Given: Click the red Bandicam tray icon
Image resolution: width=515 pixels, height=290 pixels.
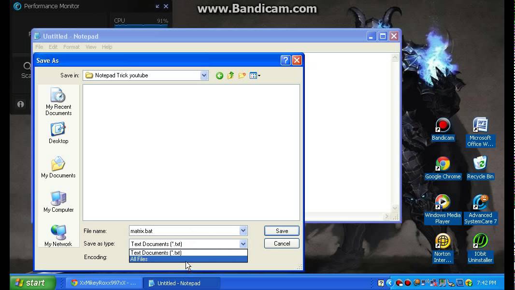Looking at the screenshot, I should pyautogui.click(x=408, y=283).
